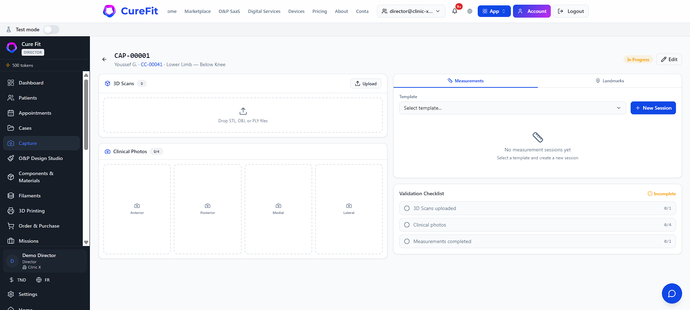Click the Logout button
The height and width of the screenshot is (310, 690).
pos(571,11)
